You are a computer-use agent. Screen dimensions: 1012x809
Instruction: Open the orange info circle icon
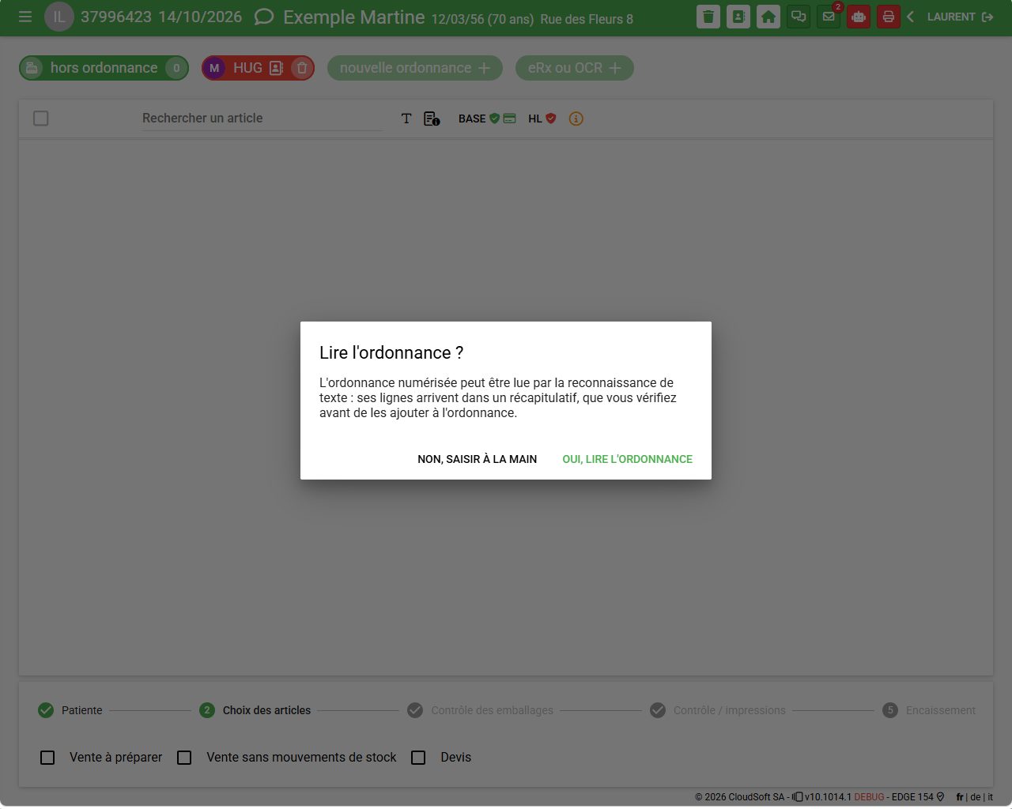[x=576, y=119]
